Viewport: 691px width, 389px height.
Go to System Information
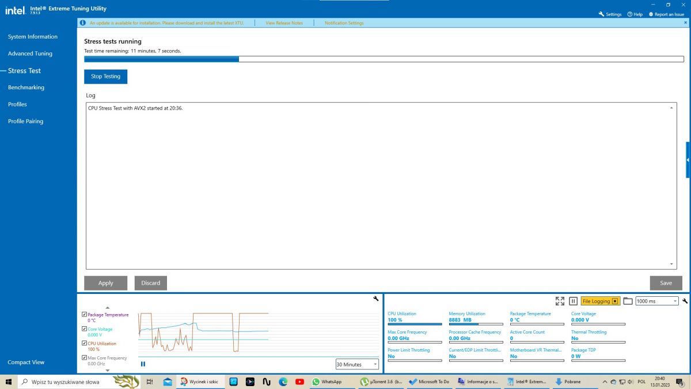point(33,37)
